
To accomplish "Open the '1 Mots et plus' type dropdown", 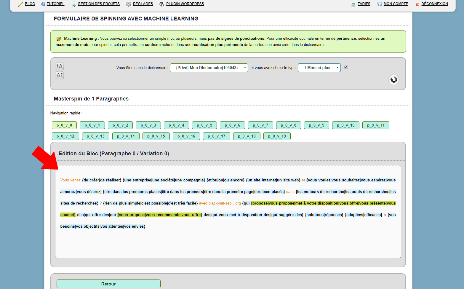I will pyautogui.click(x=319, y=68).
